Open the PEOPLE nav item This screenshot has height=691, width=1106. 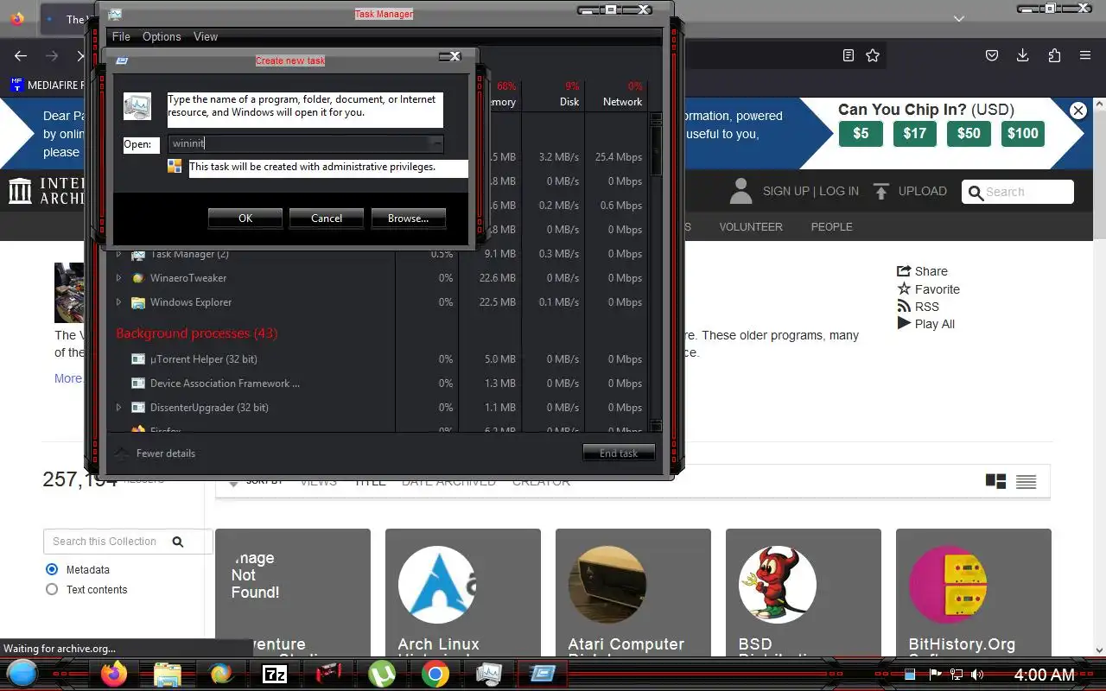pyautogui.click(x=831, y=226)
